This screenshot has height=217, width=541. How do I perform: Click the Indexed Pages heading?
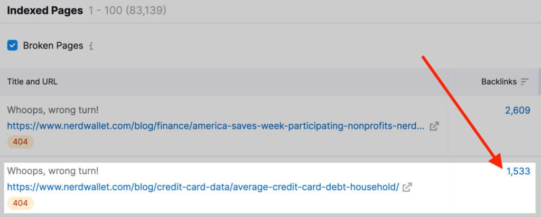pos(45,10)
